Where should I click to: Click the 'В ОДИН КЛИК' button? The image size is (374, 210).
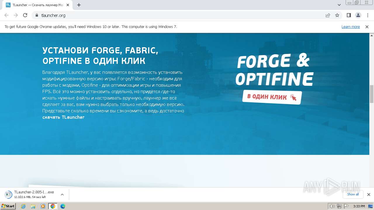coord(272,97)
